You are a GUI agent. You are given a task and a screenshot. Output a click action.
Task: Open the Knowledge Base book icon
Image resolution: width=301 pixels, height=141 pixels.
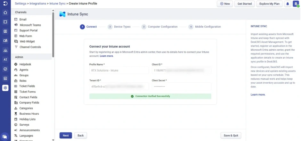5,40
